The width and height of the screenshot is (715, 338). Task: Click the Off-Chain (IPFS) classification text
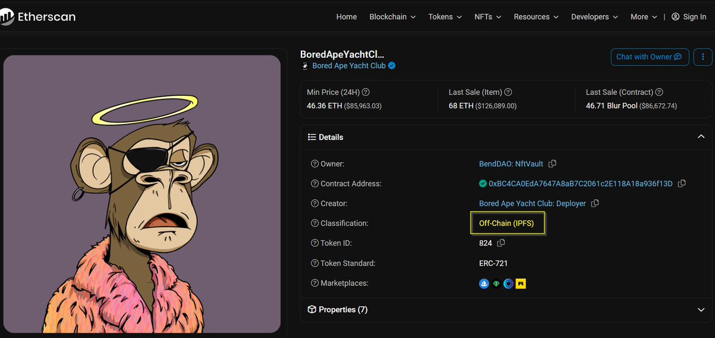tap(506, 224)
